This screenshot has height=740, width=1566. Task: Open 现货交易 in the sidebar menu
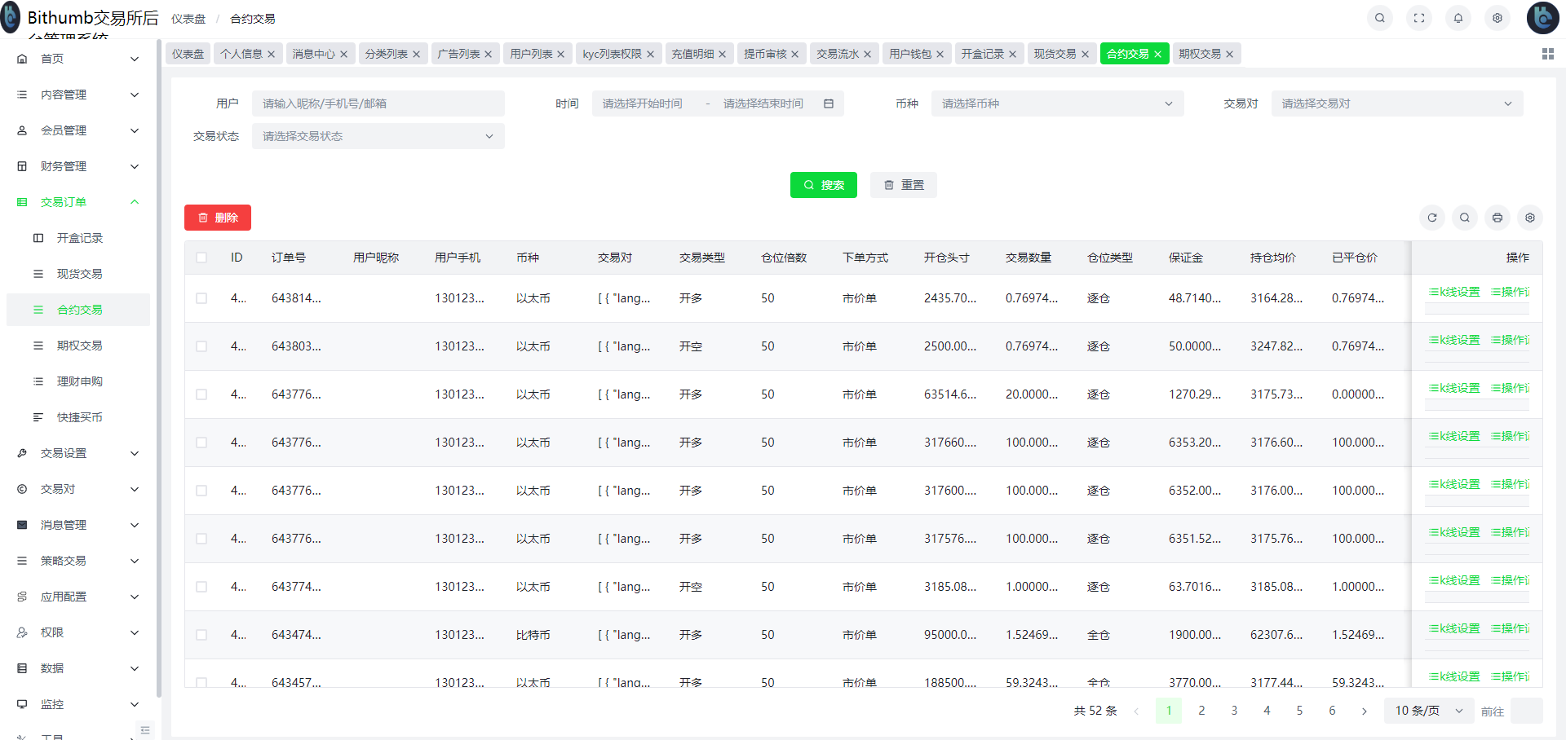click(79, 274)
